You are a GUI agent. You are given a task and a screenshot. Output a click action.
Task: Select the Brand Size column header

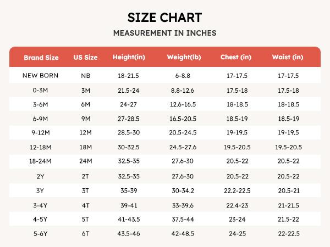coord(41,57)
